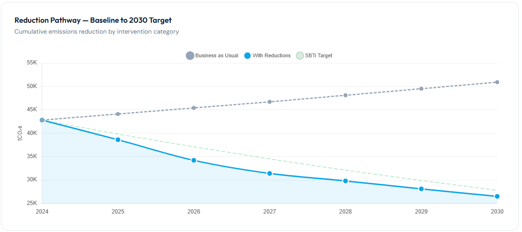522x232 pixels.
Task: Select the With Reductions data point for 2028
Action: (x=346, y=181)
